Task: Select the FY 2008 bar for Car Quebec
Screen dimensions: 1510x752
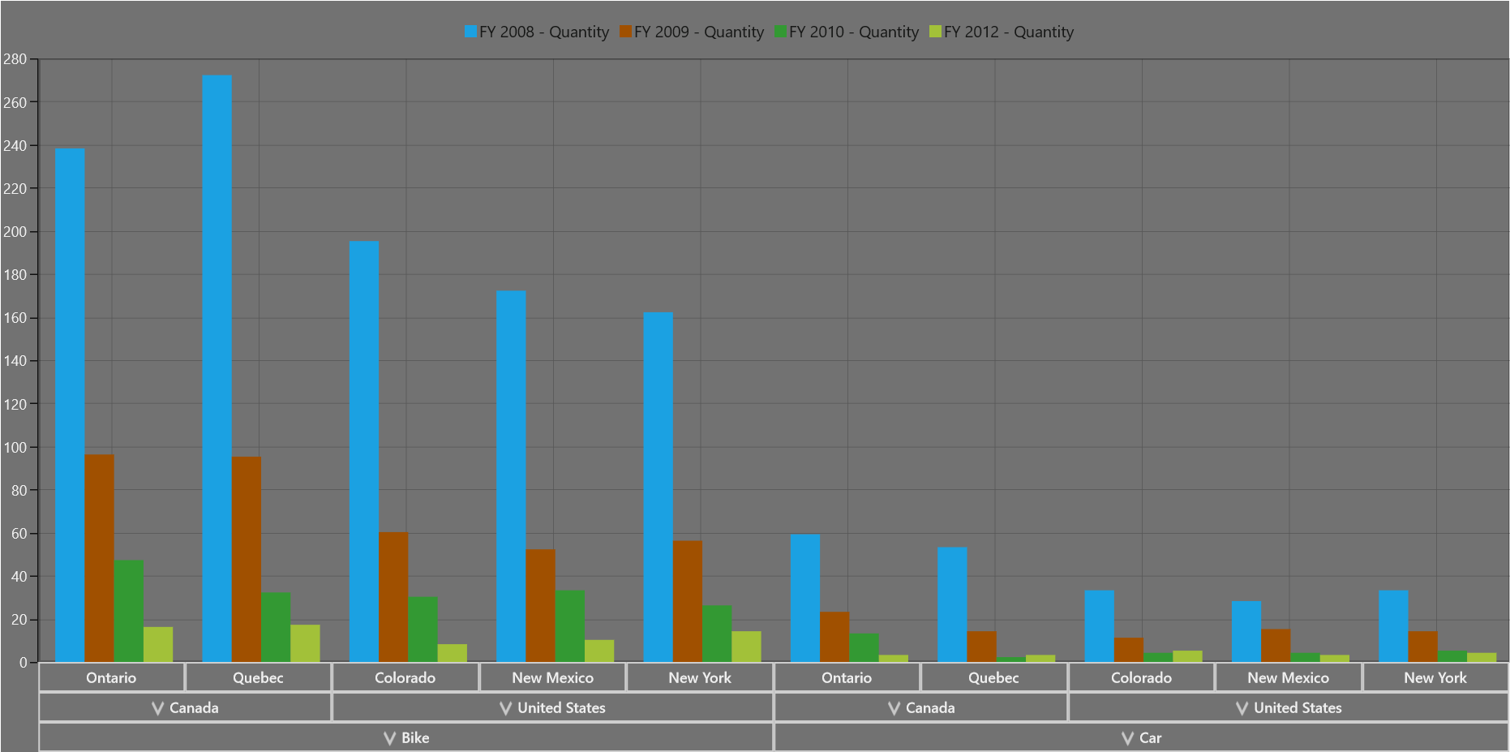Action: point(952,605)
